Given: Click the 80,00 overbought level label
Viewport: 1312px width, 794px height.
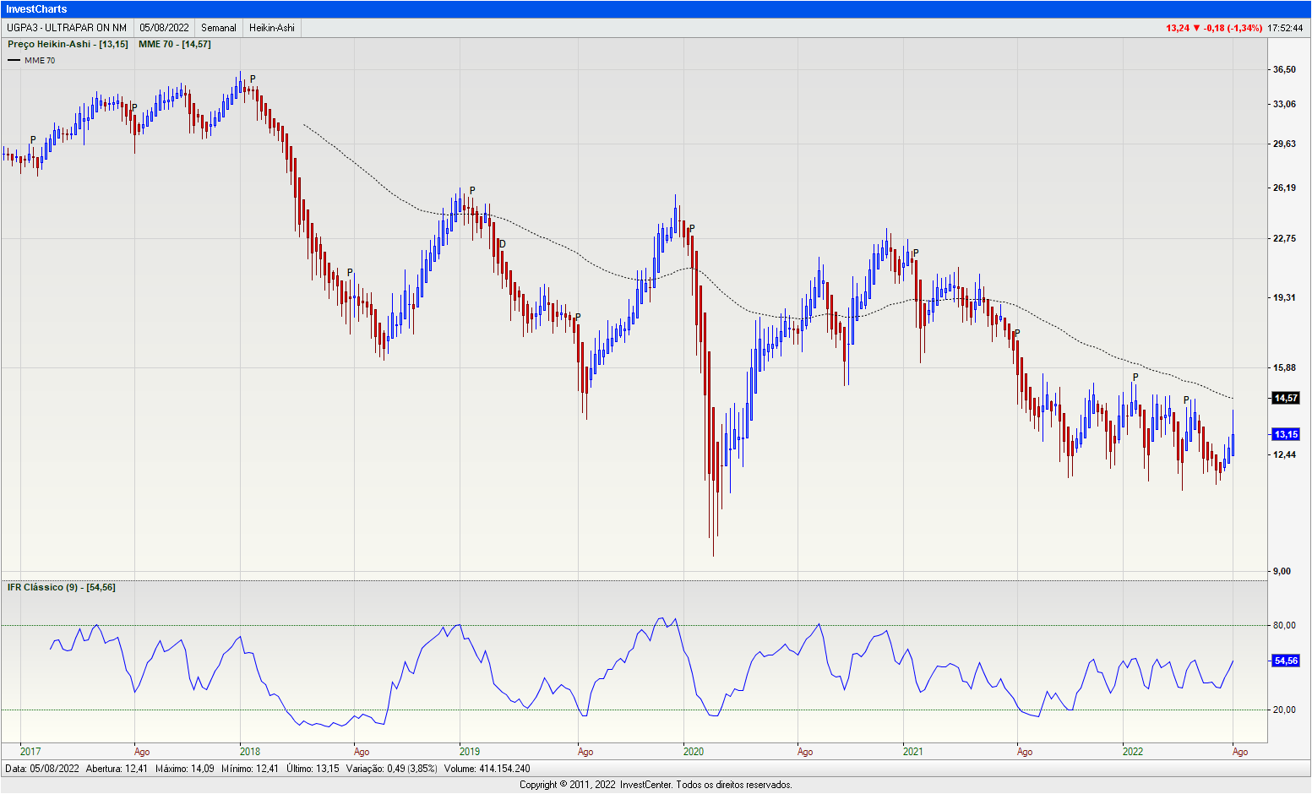Looking at the screenshot, I should [x=1284, y=625].
